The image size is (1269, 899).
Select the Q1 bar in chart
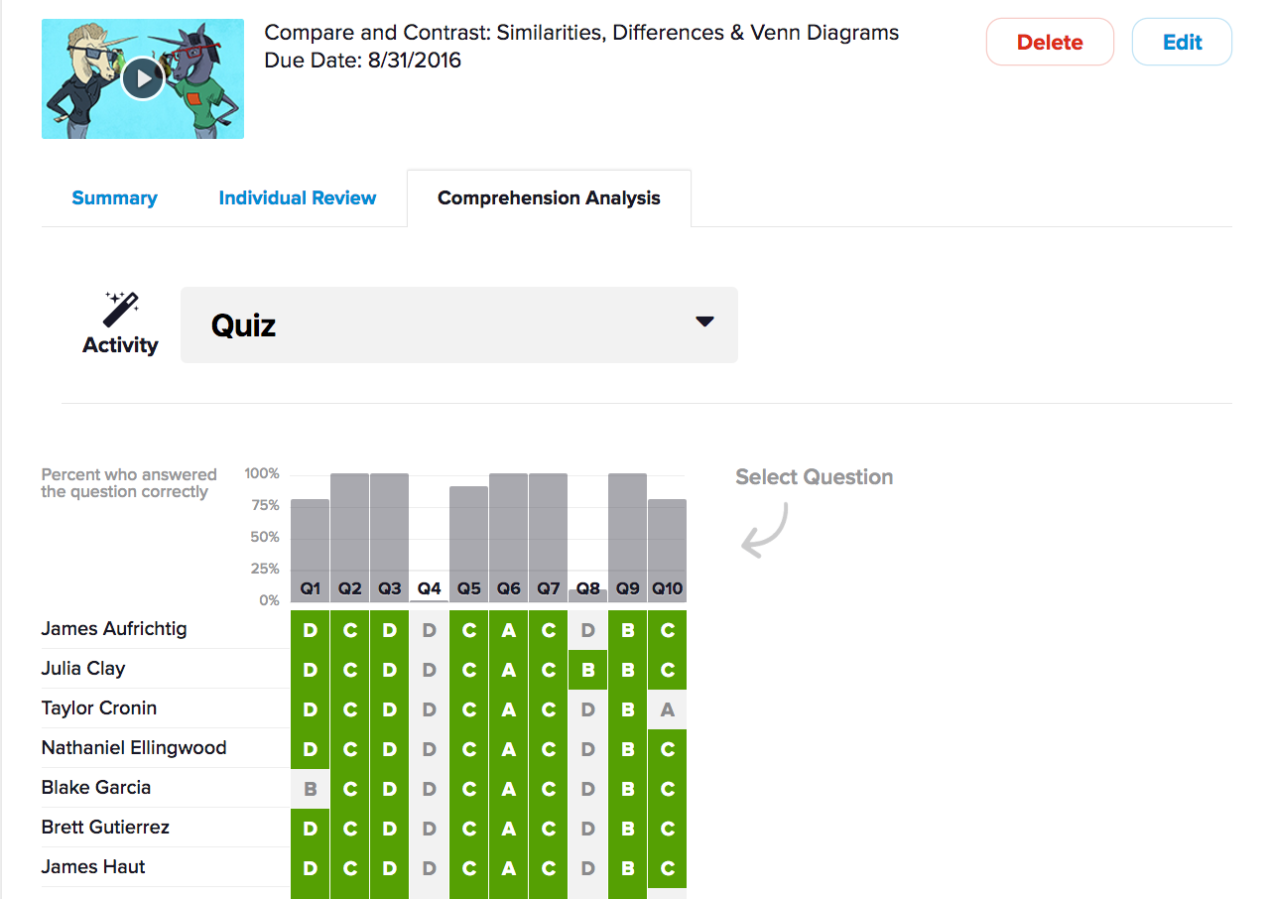pyautogui.click(x=311, y=546)
